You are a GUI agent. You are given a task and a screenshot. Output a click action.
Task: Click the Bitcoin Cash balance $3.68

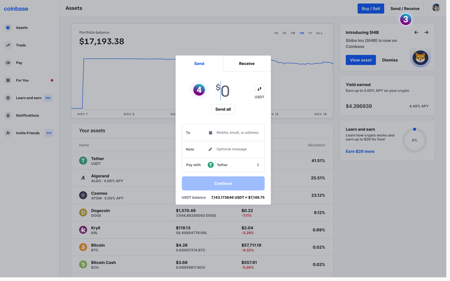coord(182,262)
